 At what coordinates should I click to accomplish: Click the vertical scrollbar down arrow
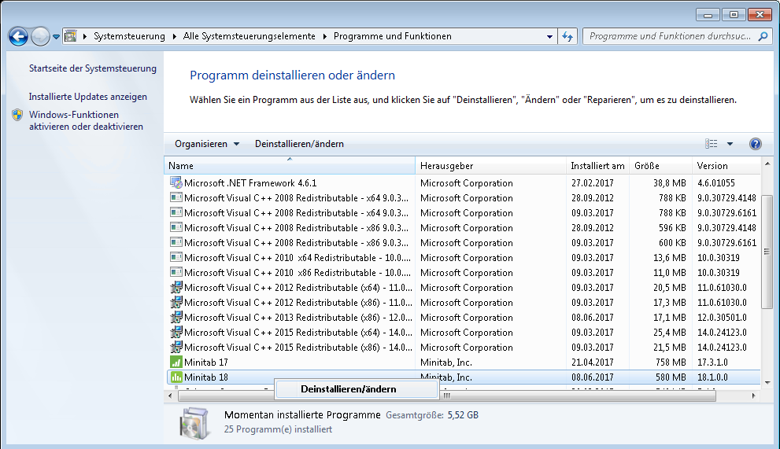(767, 382)
